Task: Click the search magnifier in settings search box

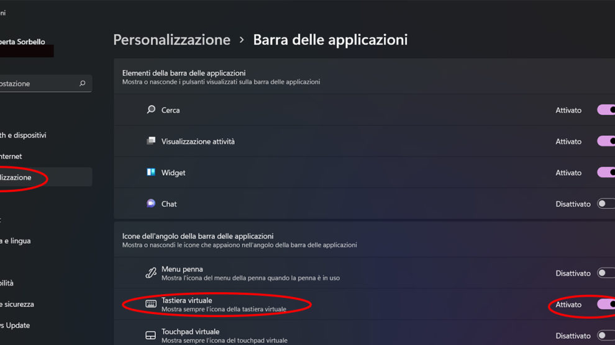Action: pyautogui.click(x=83, y=83)
